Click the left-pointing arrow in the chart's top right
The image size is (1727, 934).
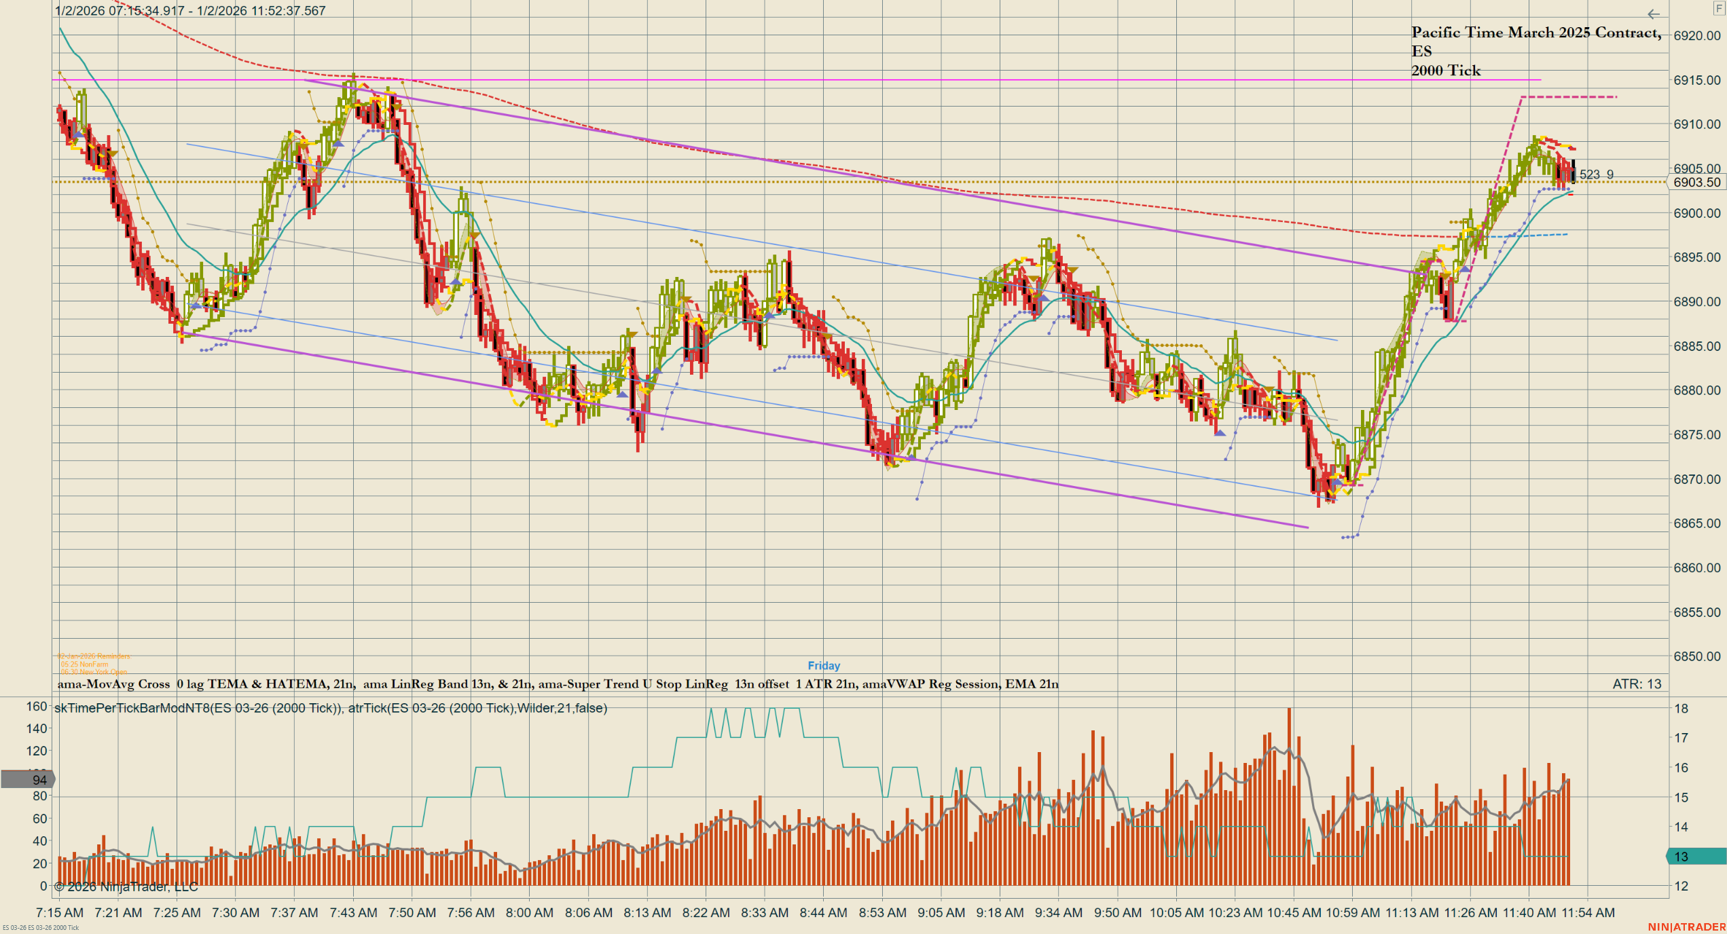(x=1654, y=14)
